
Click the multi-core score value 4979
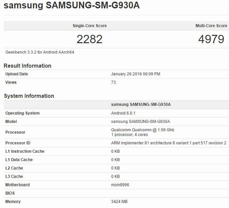pos(211,39)
